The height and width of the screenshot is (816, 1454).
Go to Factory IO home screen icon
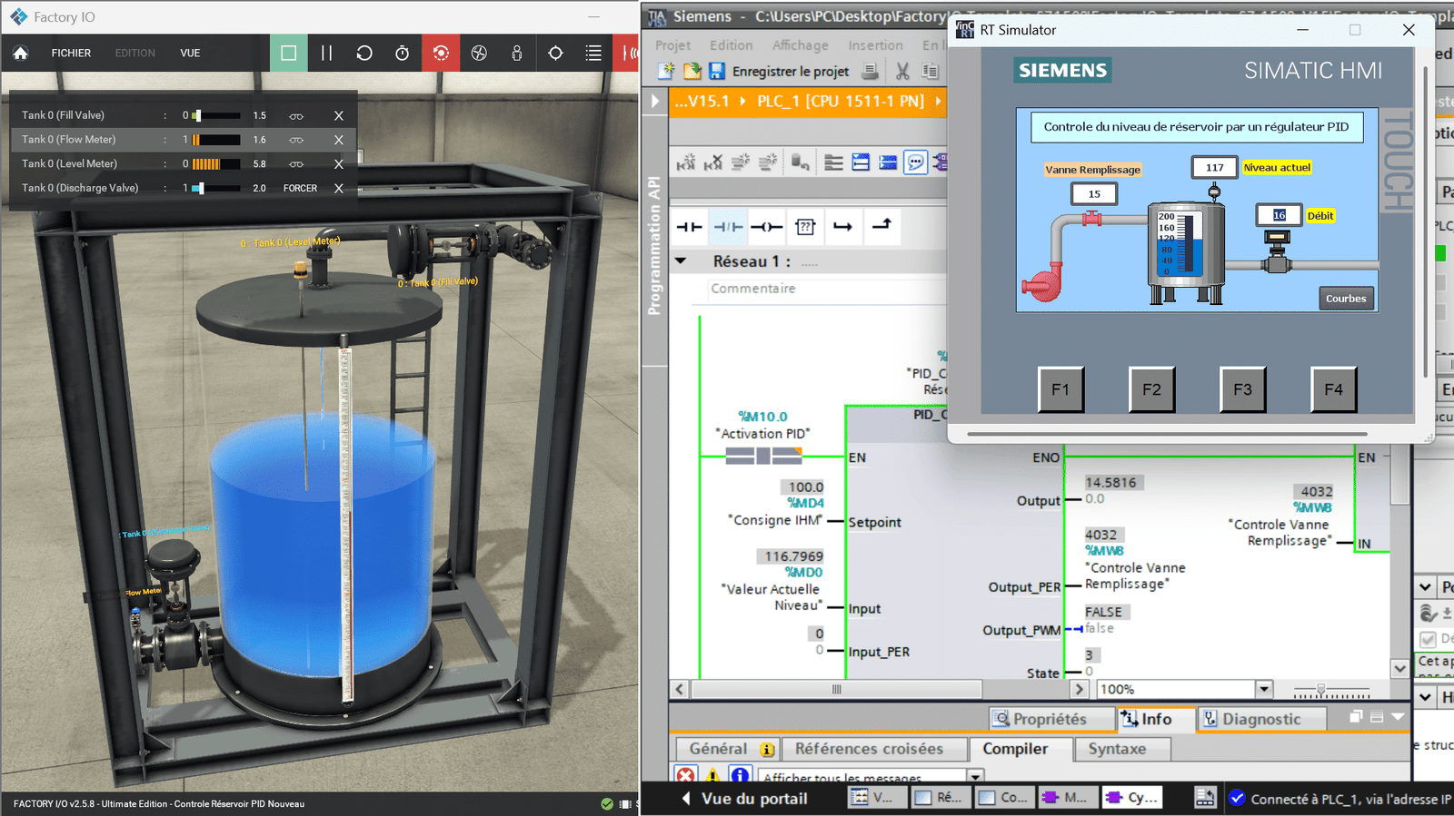[x=20, y=54]
